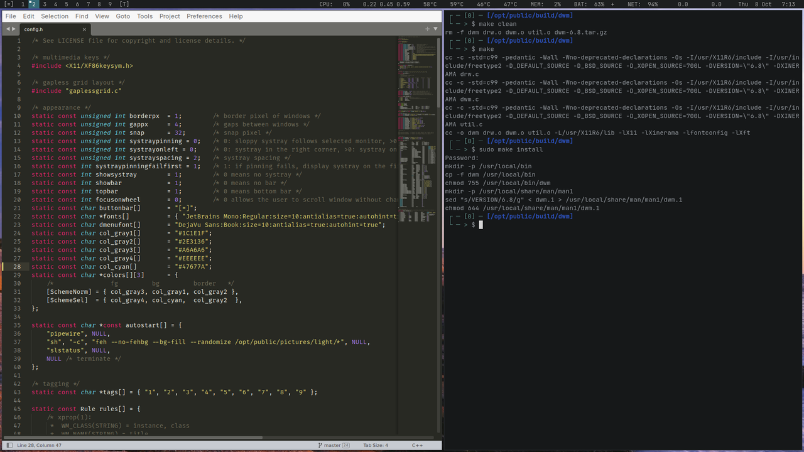Open the Tab Size: 4 selector
804x452 pixels.
376,445
